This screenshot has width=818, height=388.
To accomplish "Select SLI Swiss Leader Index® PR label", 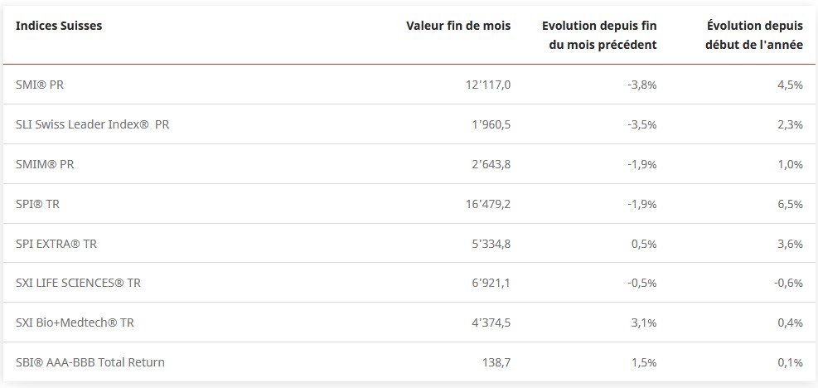I will coord(93,124).
